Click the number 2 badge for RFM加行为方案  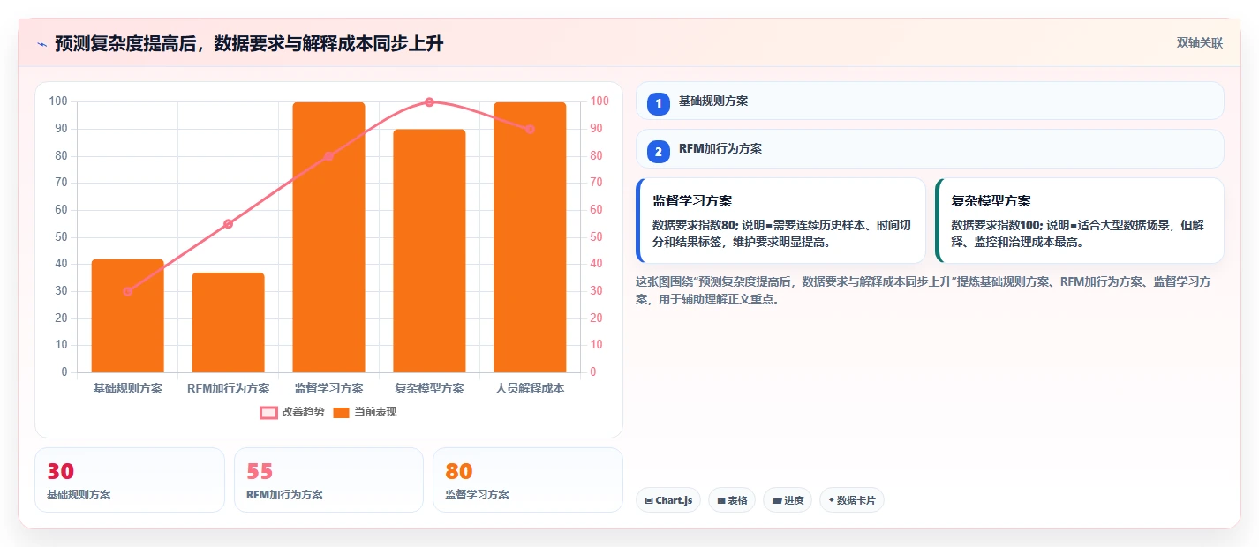(658, 151)
